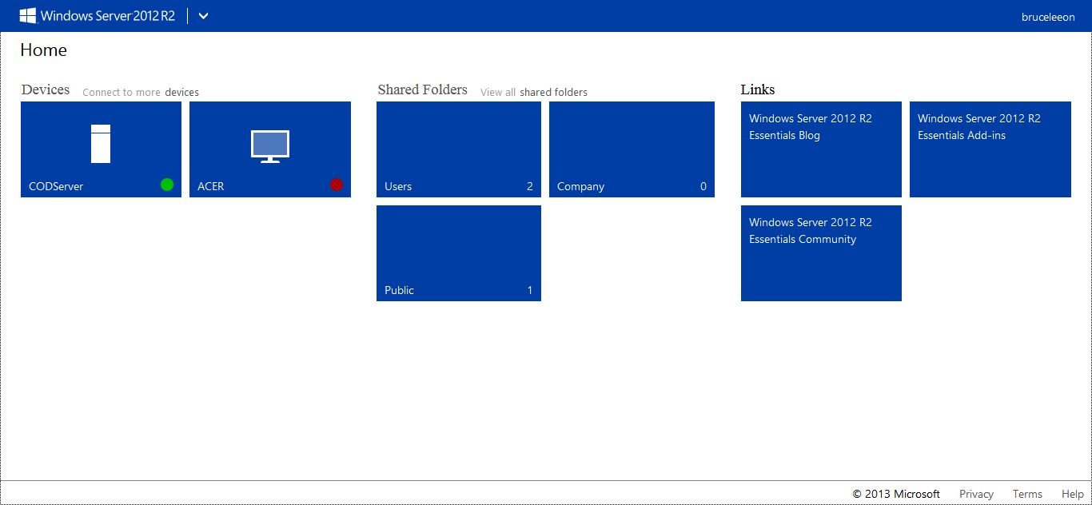Click the Shared Folders section heading

422,89
